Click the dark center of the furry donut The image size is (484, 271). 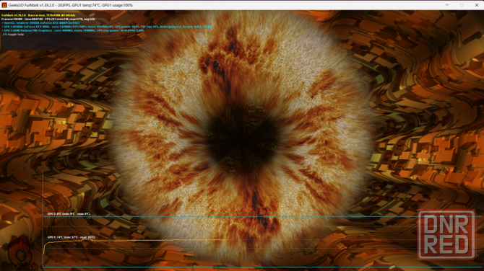click(x=242, y=138)
